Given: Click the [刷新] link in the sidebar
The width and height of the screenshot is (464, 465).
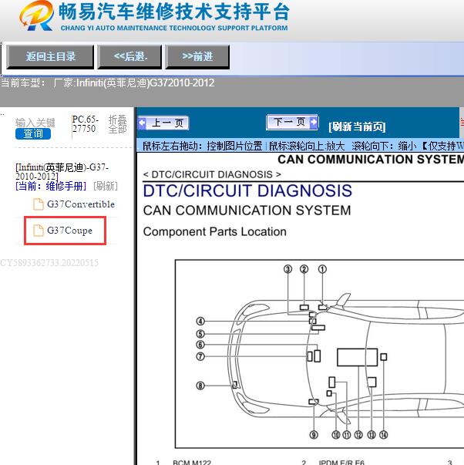Looking at the screenshot, I should click(106, 187).
